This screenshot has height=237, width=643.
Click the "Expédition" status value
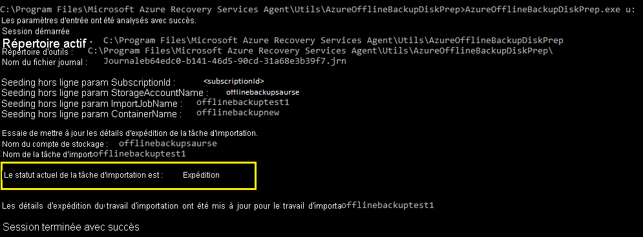coord(201,175)
